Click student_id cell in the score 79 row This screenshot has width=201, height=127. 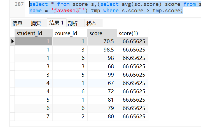pos(34,108)
